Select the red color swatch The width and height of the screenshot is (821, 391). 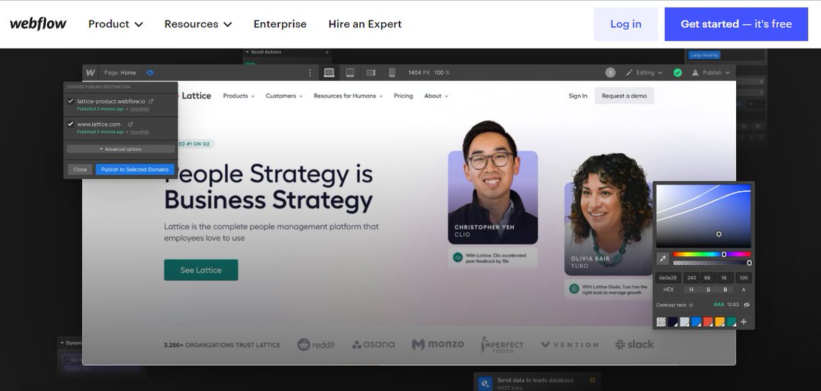[x=708, y=322]
